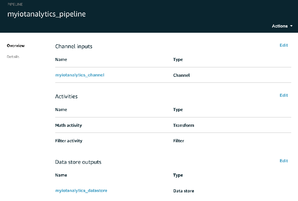Edit the Activities section
The height and width of the screenshot is (201, 298).
coord(284,95)
